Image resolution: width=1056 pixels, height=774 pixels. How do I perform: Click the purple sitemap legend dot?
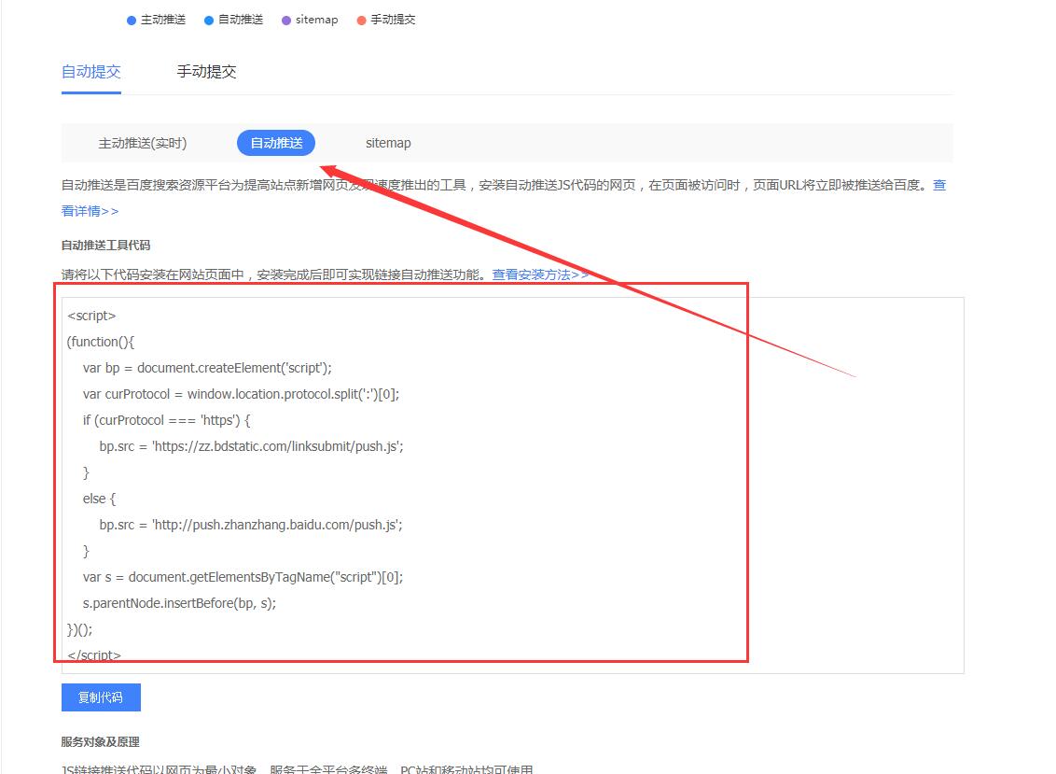286,20
